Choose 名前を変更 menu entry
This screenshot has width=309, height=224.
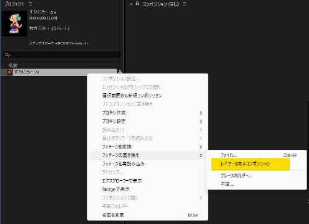[148, 215]
